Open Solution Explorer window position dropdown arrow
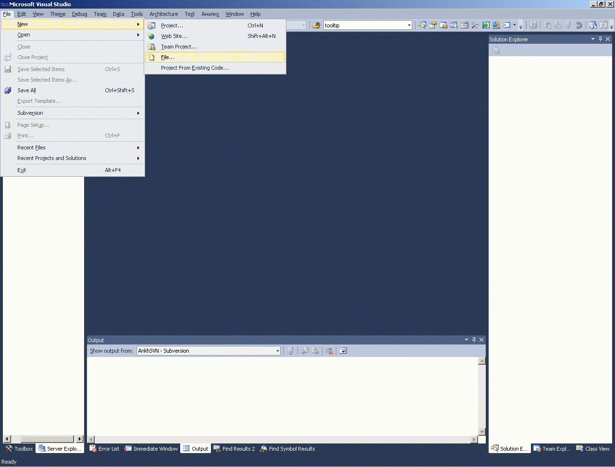This screenshot has width=615, height=467. click(x=592, y=39)
